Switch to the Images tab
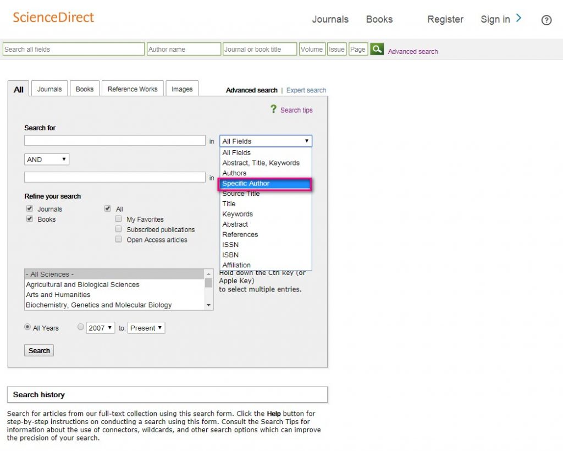This screenshot has height=451, width=563. coord(182,89)
